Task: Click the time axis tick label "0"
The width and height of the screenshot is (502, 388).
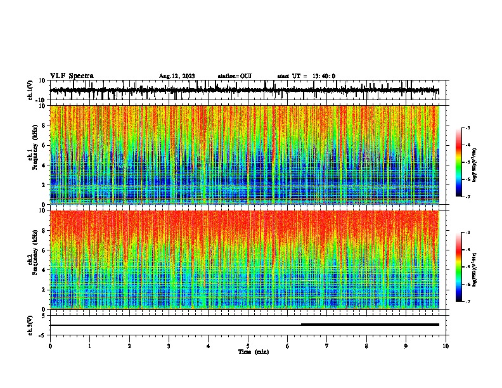Action: [50, 346]
